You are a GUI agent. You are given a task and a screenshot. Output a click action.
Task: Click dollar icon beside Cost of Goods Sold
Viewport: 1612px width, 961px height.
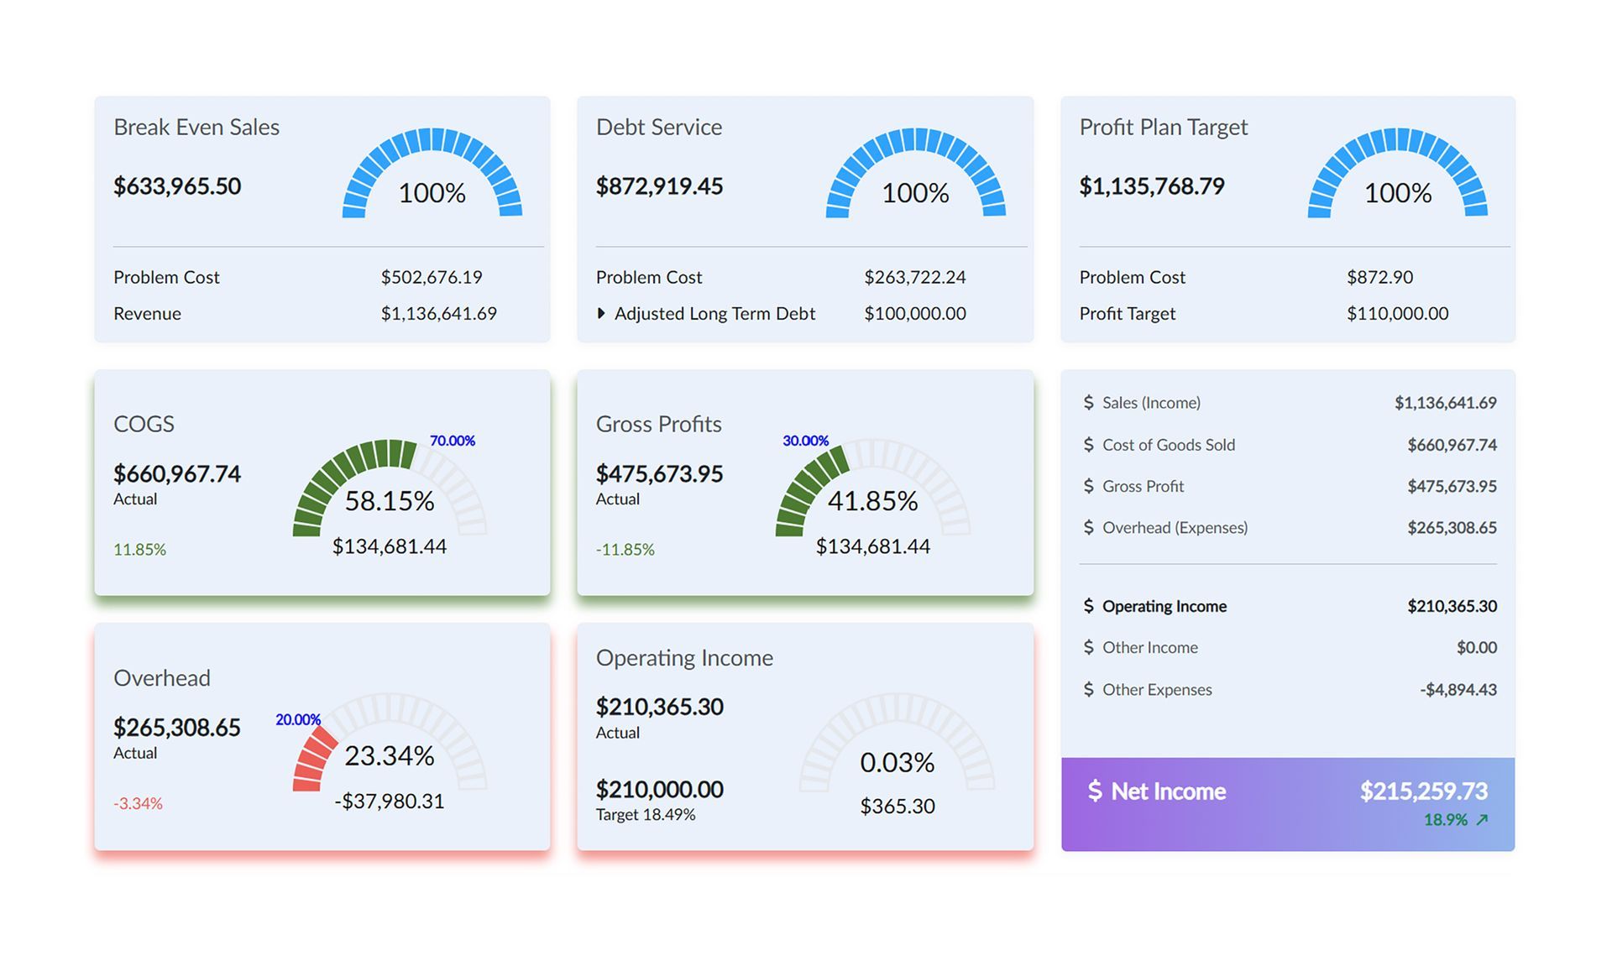pos(1088,445)
